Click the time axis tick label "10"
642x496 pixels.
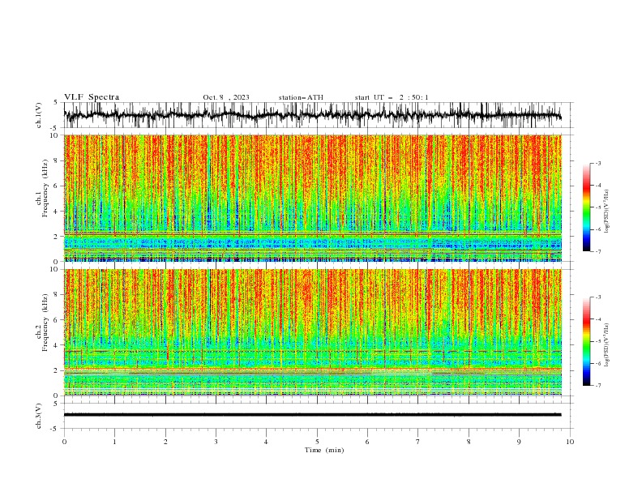click(x=570, y=442)
